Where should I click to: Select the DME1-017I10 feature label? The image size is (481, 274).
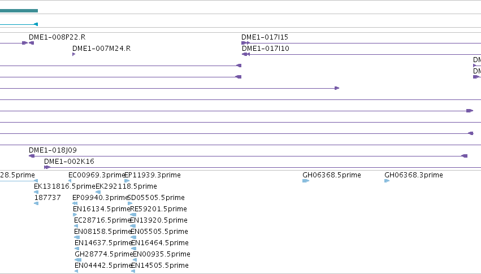(x=265, y=49)
